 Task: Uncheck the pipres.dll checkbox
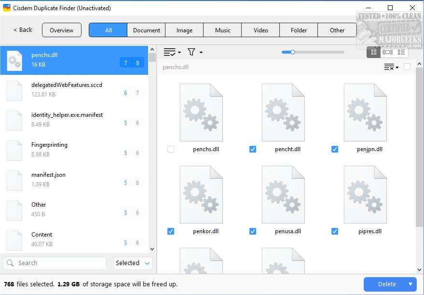click(335, 231)
